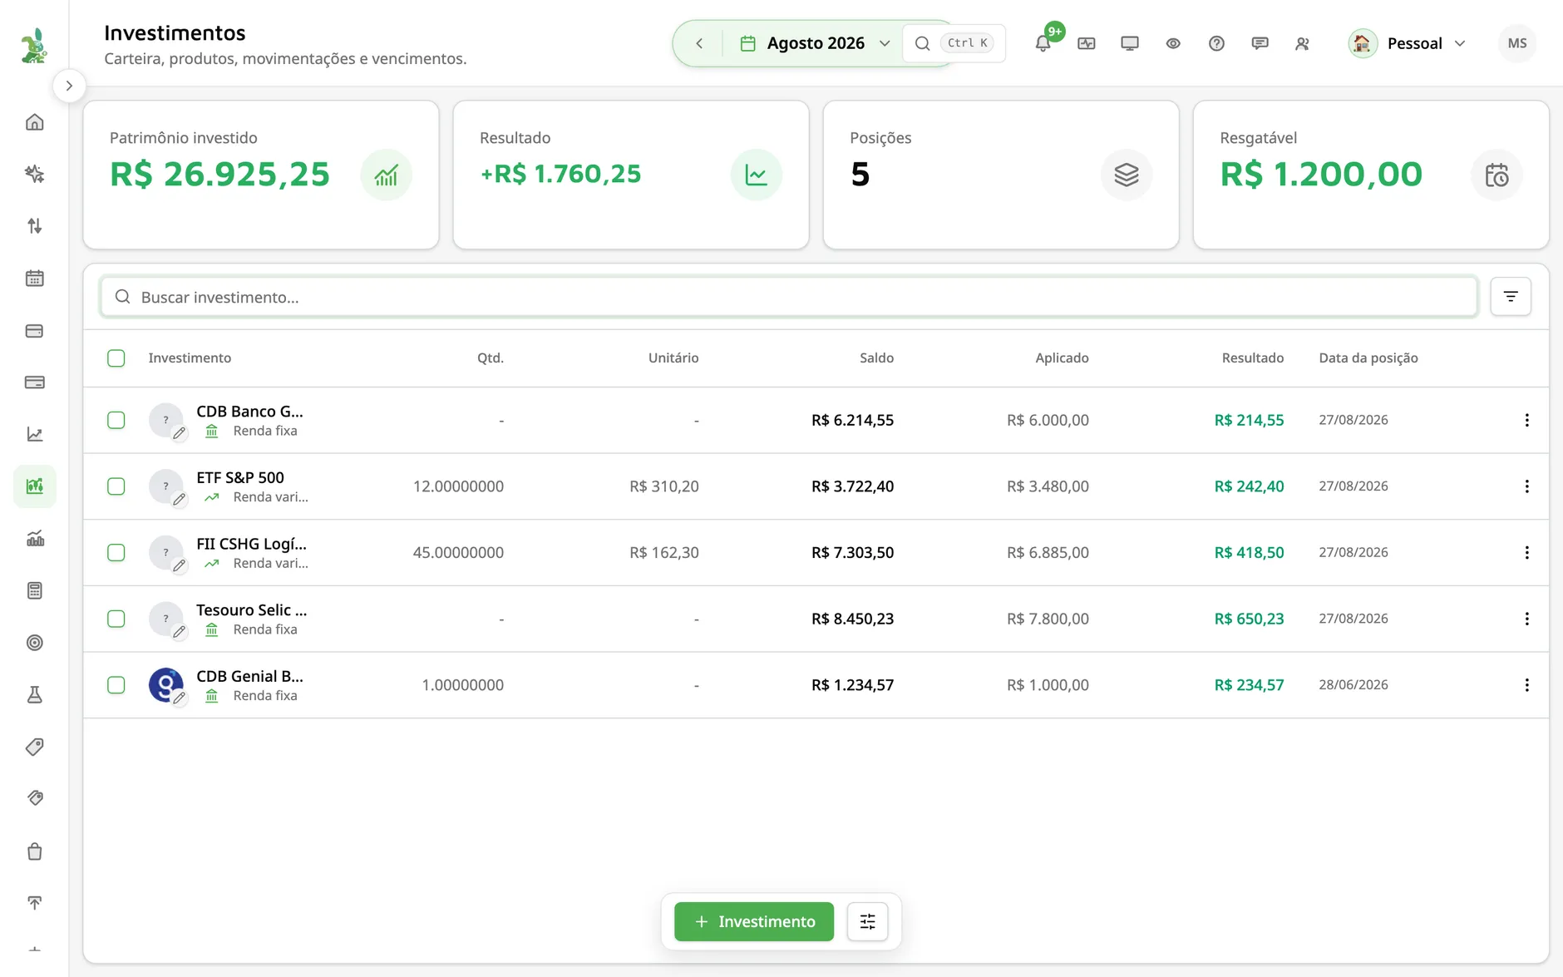Open the flask icon in the sidebar
Image resolution: width=1563 pixels, height=977 pixels.
[x=35, y=695]
